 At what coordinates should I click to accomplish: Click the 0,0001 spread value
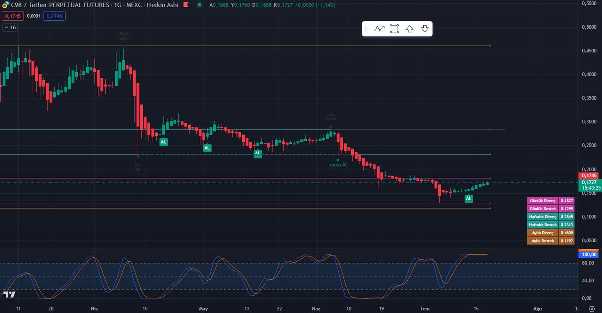[x=33, y=16]
